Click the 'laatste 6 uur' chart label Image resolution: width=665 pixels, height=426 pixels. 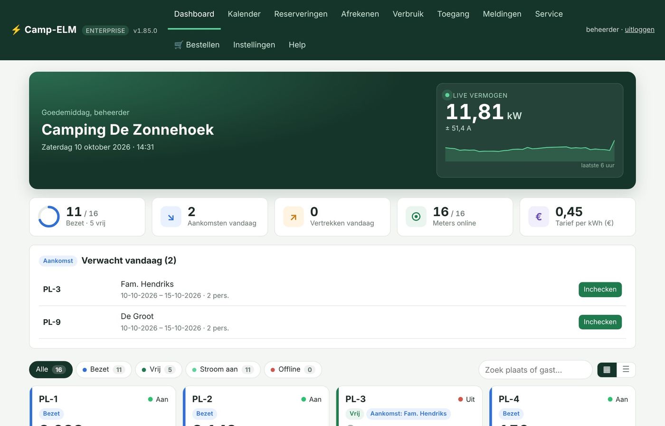tap(598, 165)
